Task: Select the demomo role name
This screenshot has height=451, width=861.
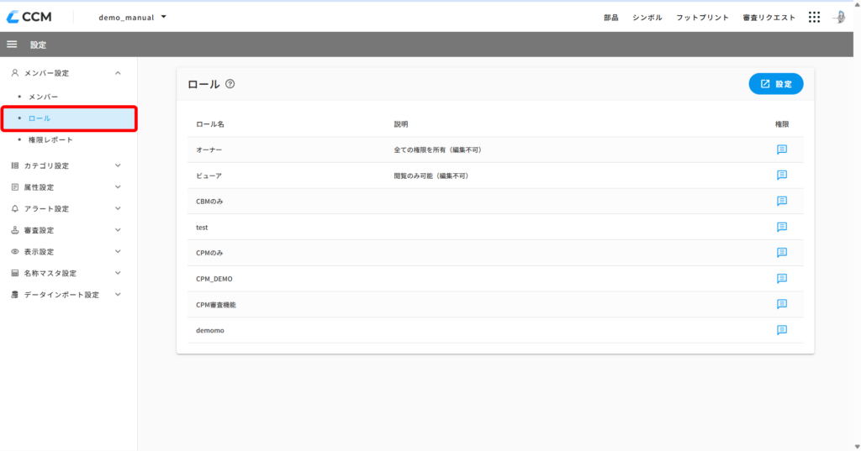Action: (210, 330)
